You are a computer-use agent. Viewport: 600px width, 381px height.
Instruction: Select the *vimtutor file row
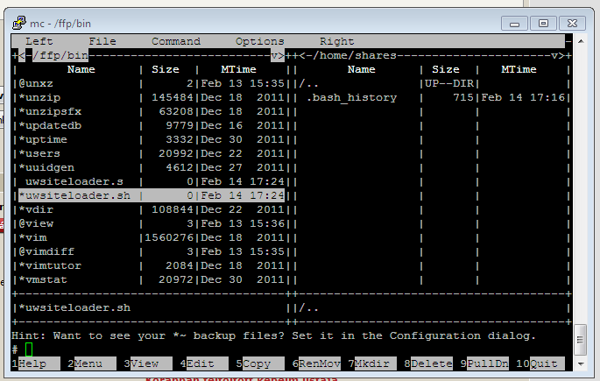(152, 265)
